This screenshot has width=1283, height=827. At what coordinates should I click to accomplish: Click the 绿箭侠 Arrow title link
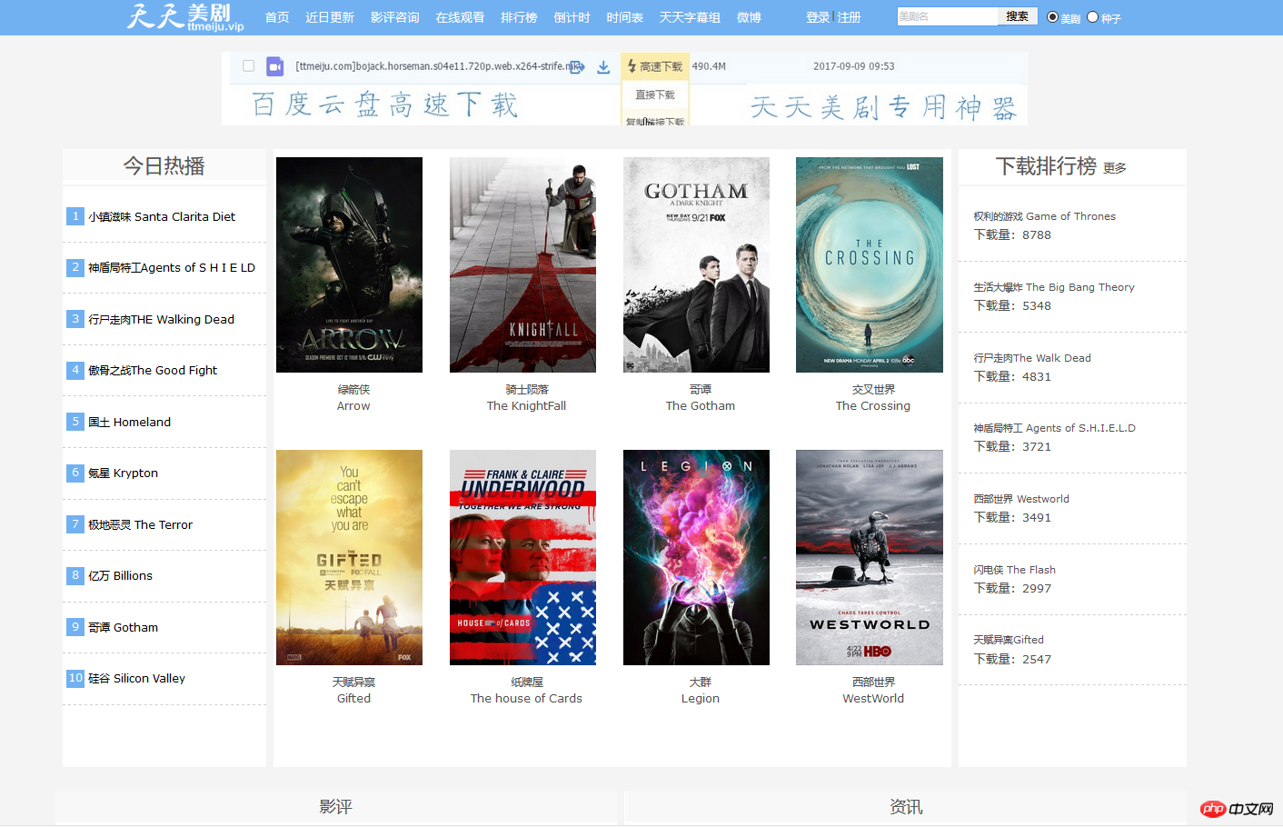(353, 398)
